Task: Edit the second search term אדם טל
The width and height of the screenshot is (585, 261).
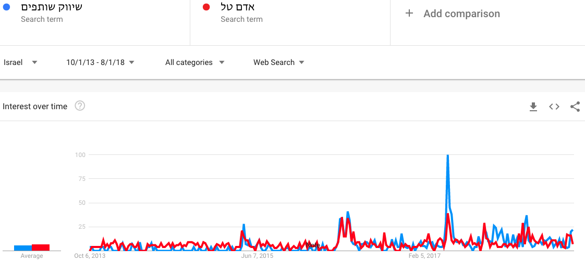Action: pos(238,7)
